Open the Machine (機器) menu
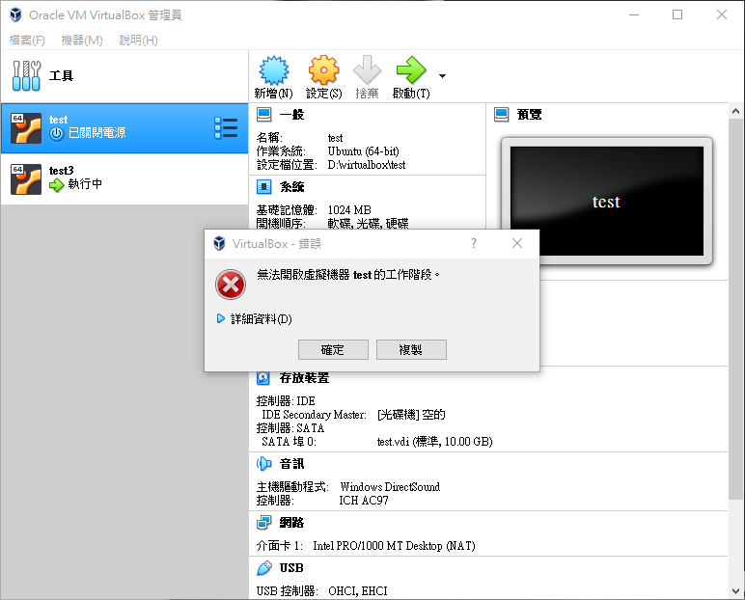The width and height of the screenshot is (745, 600). pos(82,41)
